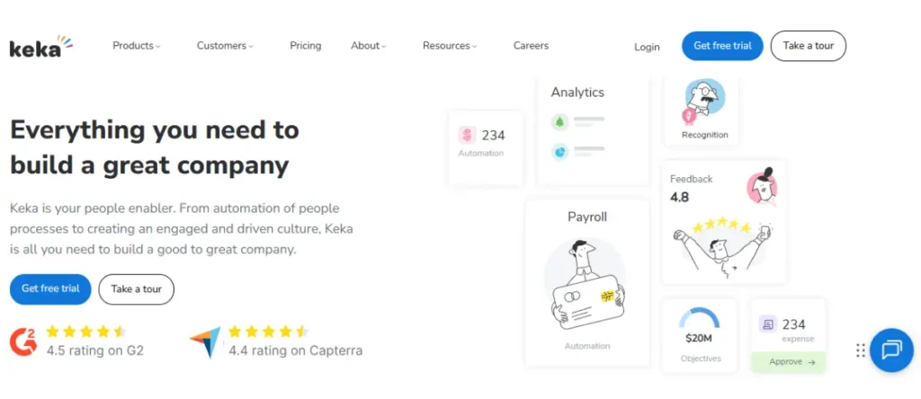The height and width of the screenshot is (399, 921).
Task: Open the Resources dropdown menu
Action: 450,46
